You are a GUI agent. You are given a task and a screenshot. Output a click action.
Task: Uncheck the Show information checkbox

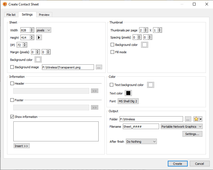(x=12, y=117)
